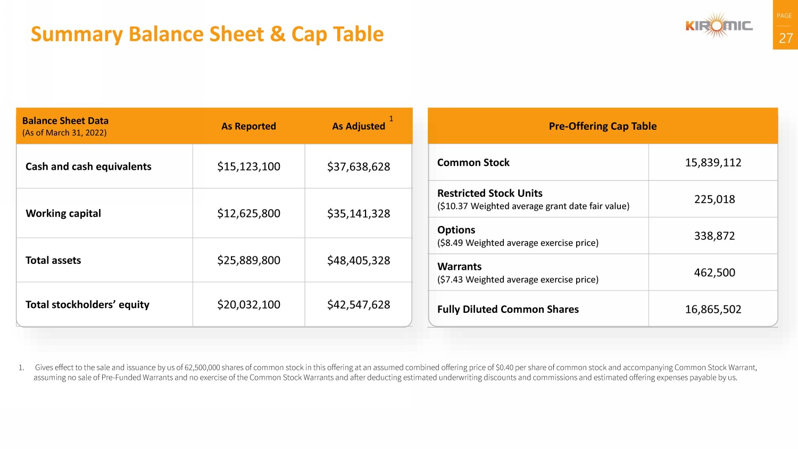Select the Working capital row label
The image size is (798, 449).
coord(63,213)
